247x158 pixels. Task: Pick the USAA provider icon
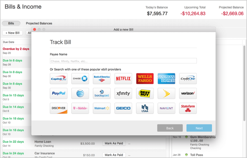click(x=145, y=108)
